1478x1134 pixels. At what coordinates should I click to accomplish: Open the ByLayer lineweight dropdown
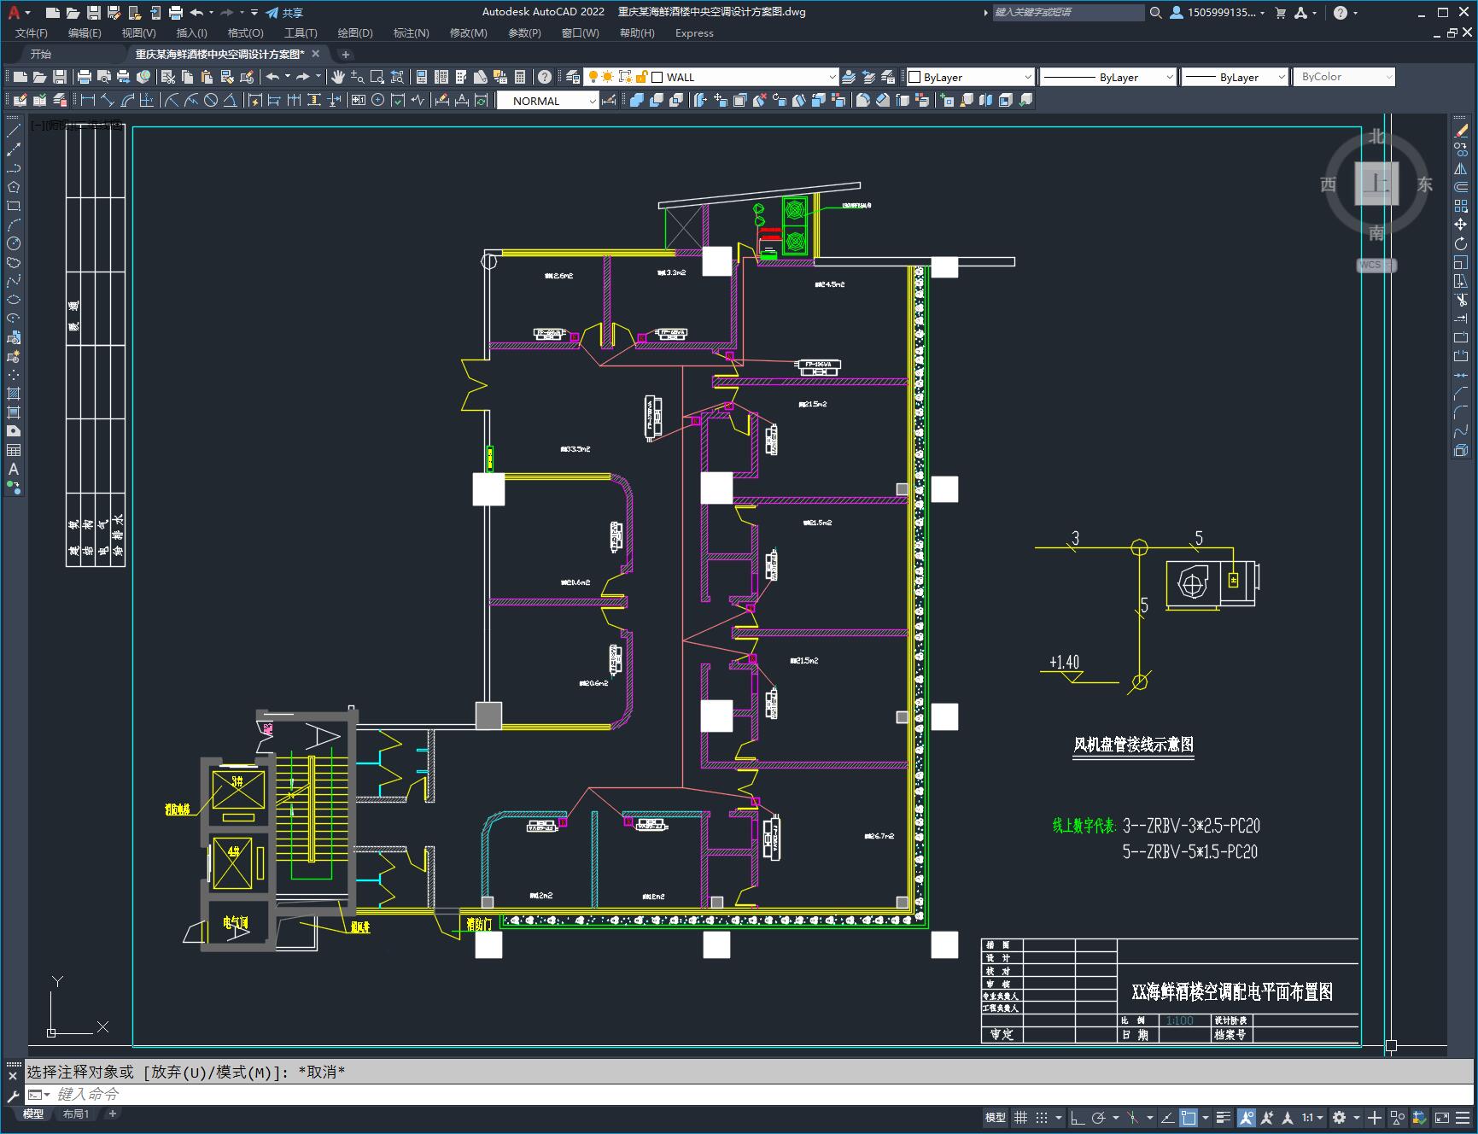tap(1281, 77)
